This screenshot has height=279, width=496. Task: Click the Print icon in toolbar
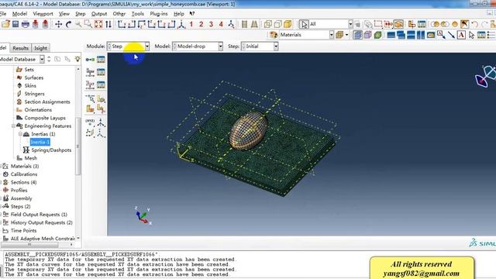tap(26, 24)
